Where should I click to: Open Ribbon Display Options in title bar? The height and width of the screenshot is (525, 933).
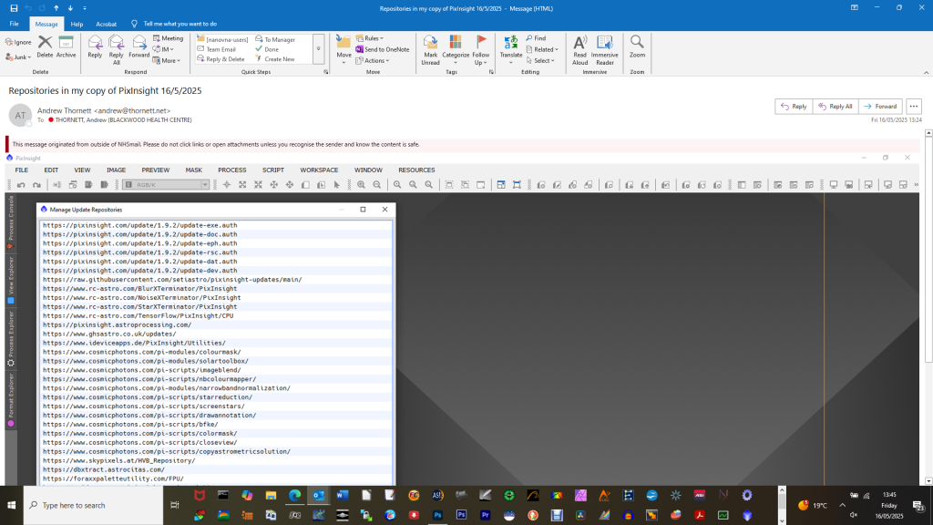[x=855, y=7]
